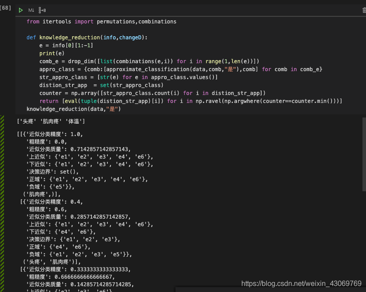Delete the cell with the trash icon
Viewport: 366px width, 292px height.
(x=364, y=10)
